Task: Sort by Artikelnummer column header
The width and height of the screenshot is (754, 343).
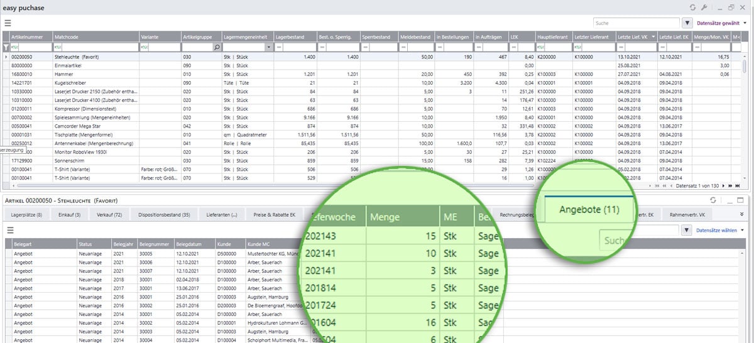Action: (31, 37)
